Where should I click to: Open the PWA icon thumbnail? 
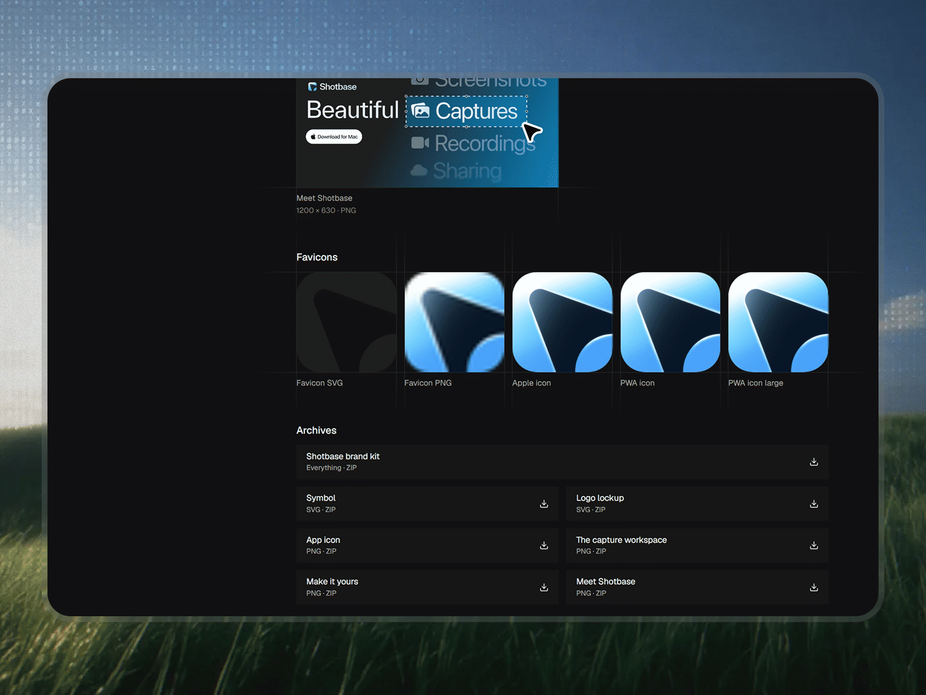pyautogui.click(x=670, y=322)
